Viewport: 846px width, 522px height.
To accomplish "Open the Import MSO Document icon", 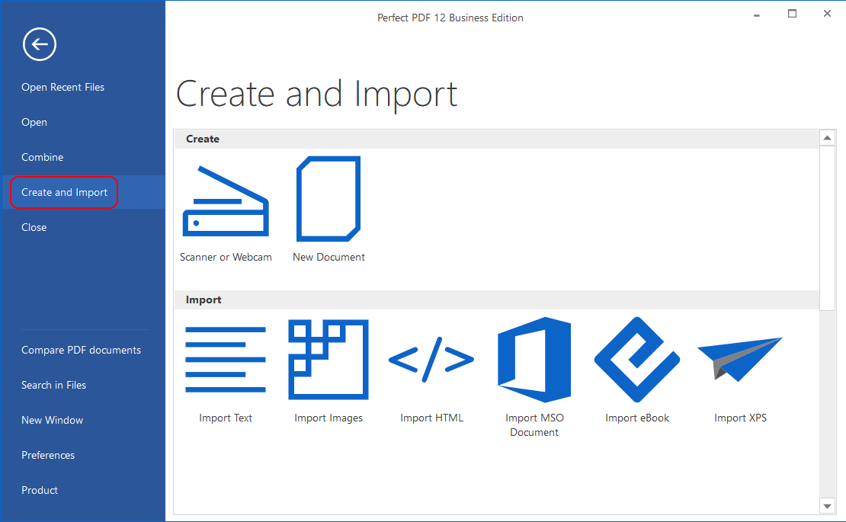I will 534,360.
